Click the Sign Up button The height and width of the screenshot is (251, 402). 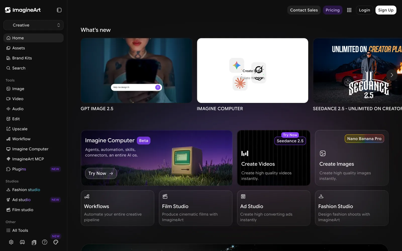(x=386, y=10)
